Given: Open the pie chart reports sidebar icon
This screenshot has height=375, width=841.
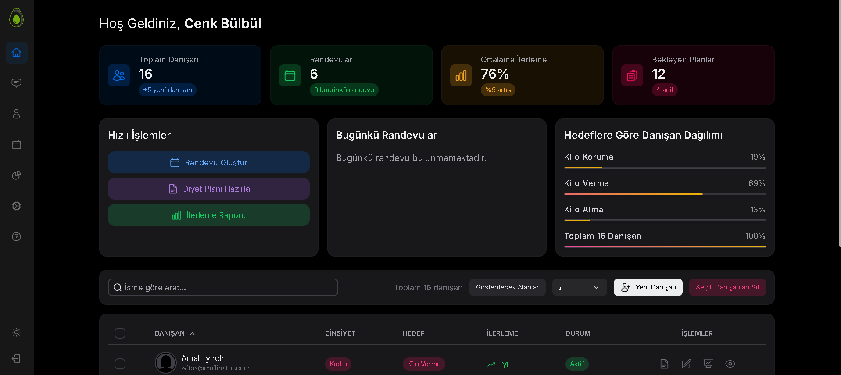Looking at the screenshot, I should click(17, 175).
